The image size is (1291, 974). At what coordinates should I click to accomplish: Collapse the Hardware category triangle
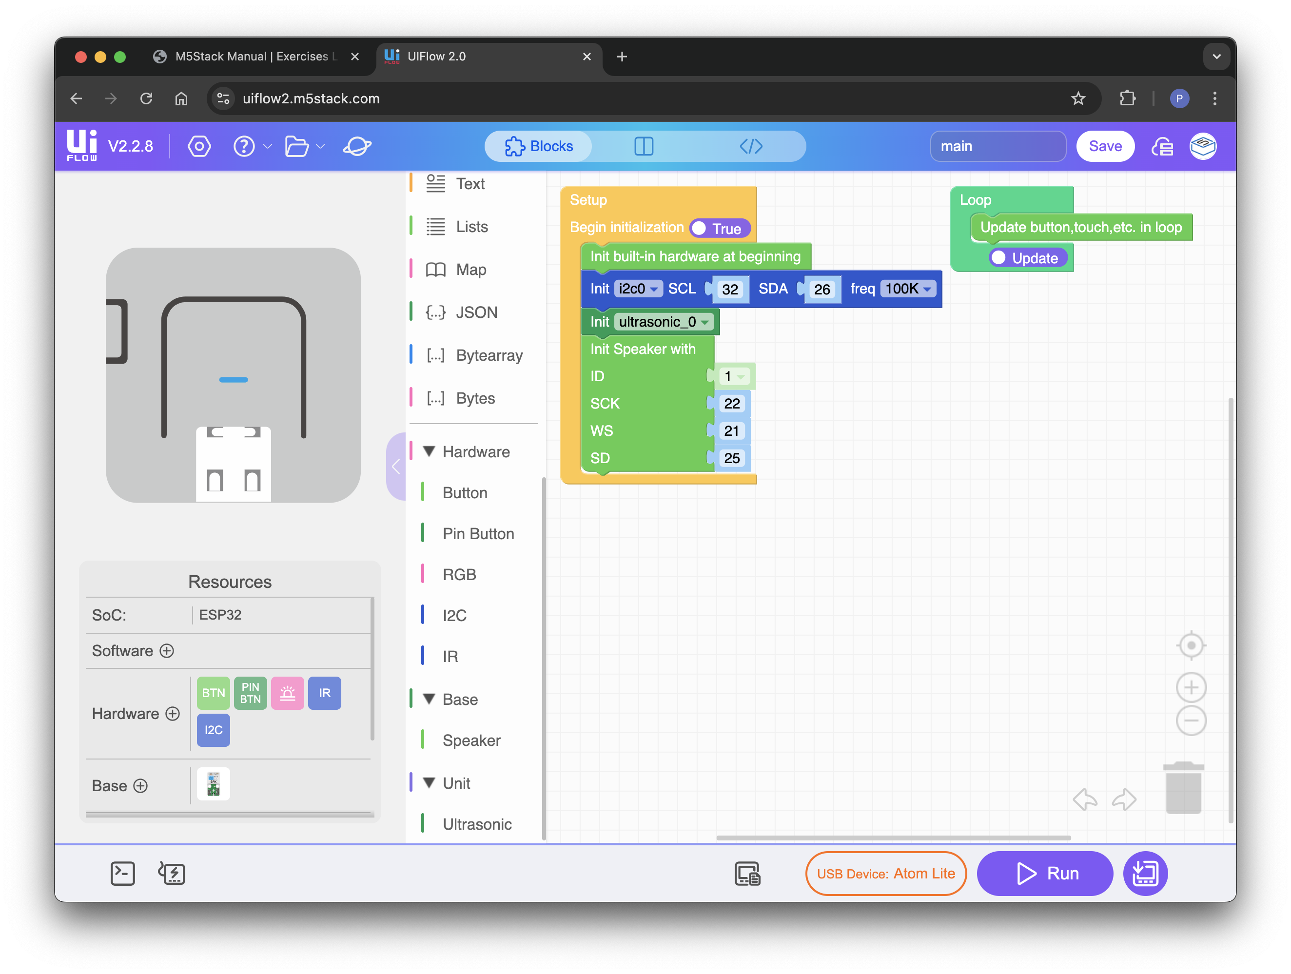429,451
